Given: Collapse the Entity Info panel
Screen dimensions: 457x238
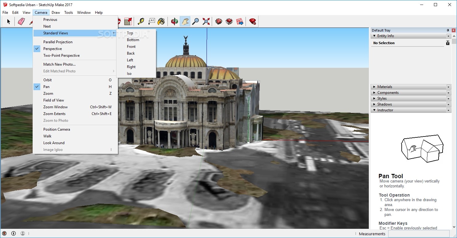Looking at the screenshot, I should [x=374, y=36].
